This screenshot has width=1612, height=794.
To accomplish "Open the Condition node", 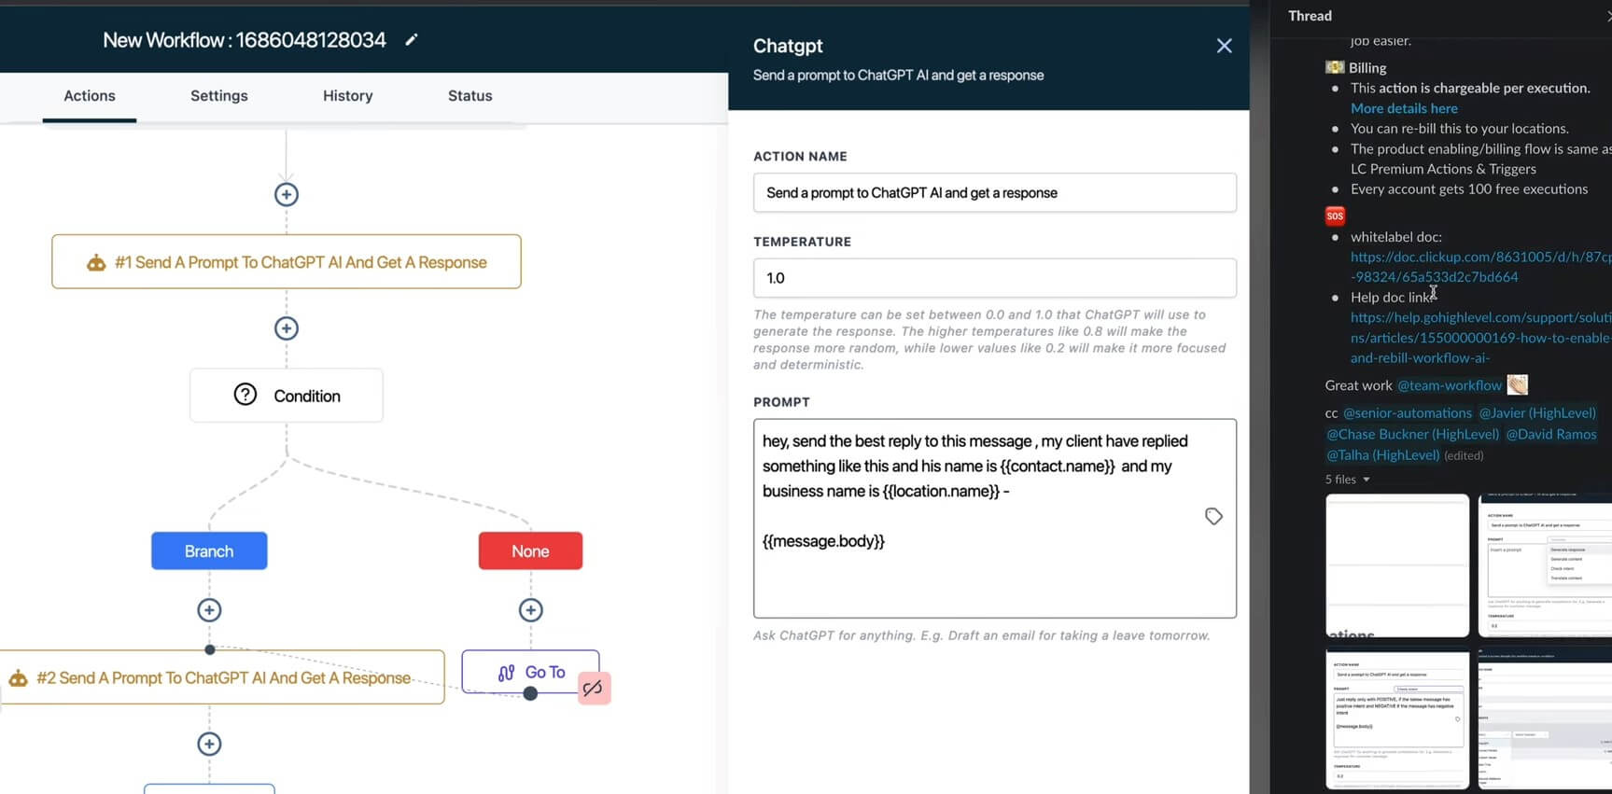I will 287,396.
